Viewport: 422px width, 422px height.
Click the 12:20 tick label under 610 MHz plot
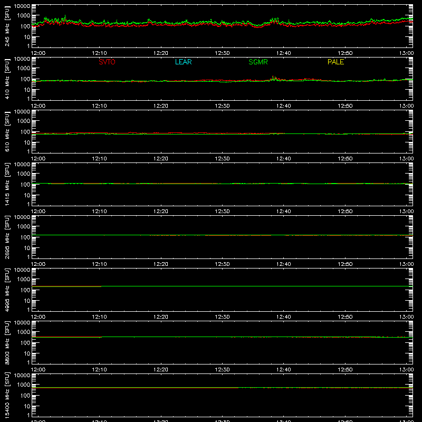tap(161, 159)
